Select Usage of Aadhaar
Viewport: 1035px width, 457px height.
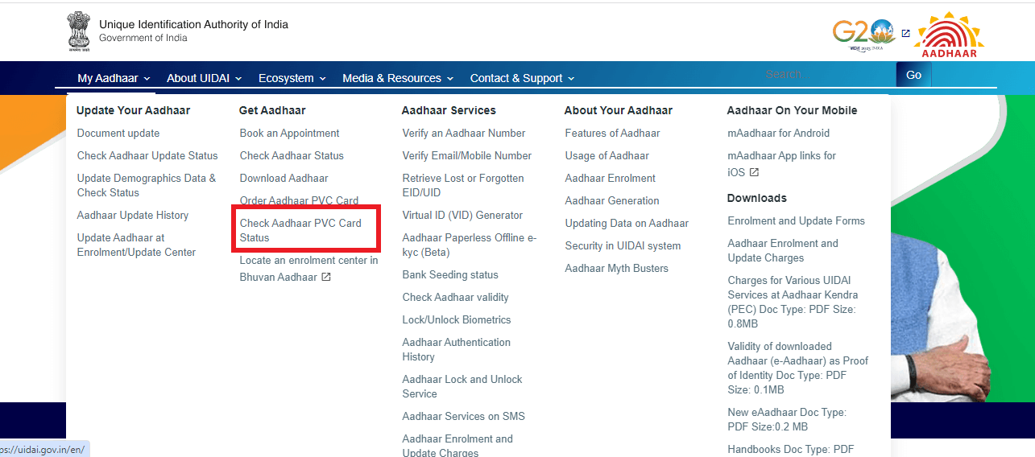(x=607, y=156)
